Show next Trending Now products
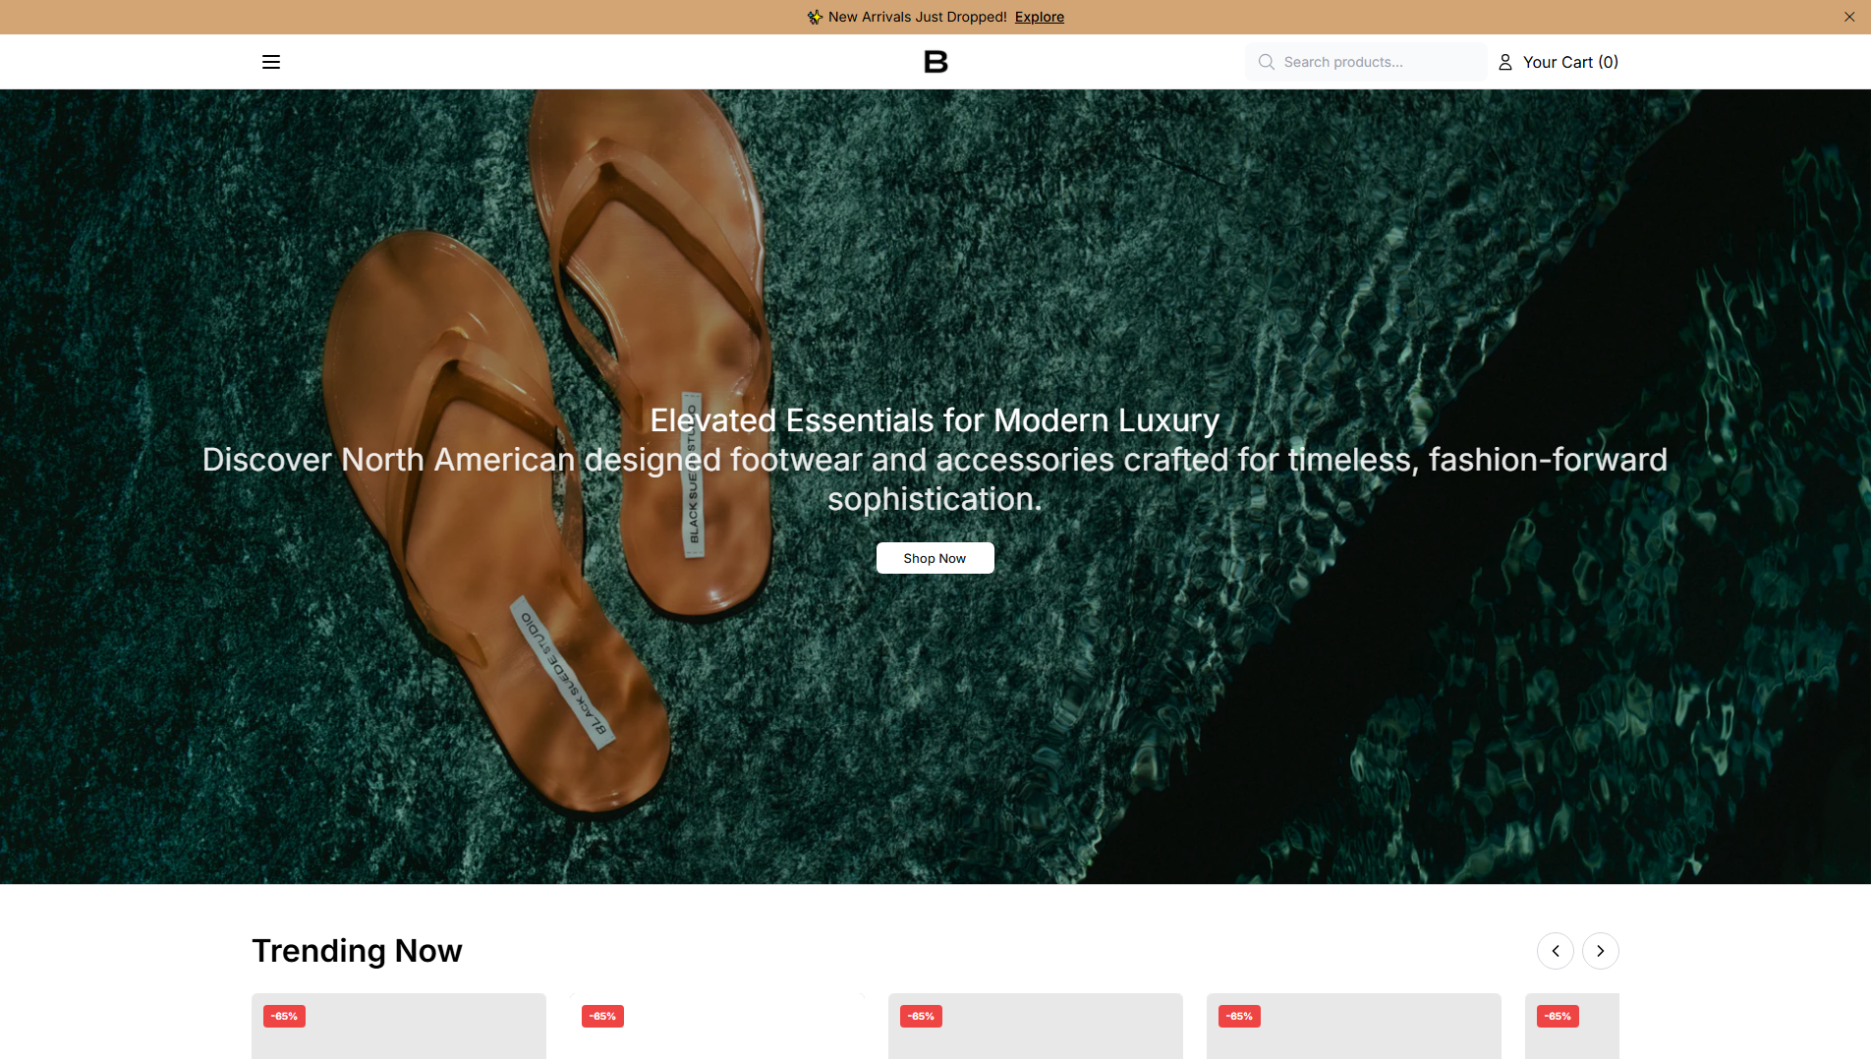 (1601, 951)
